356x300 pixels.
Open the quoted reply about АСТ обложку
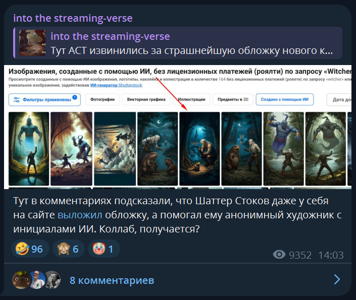click(x=178, y=43)
